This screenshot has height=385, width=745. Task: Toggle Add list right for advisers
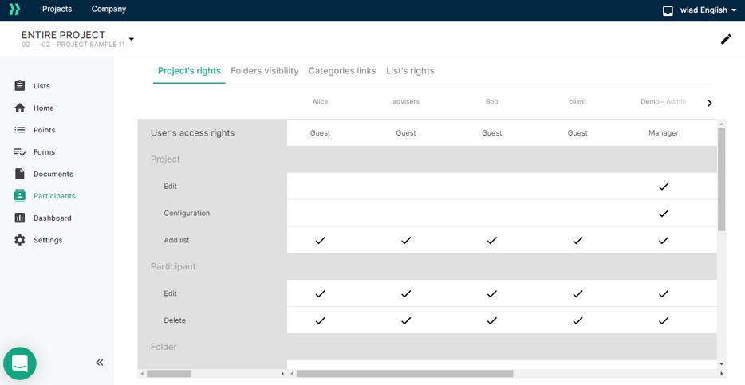(x=406, y=240)
